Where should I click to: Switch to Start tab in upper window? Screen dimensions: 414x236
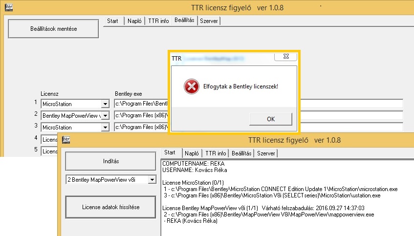[112, 21]
